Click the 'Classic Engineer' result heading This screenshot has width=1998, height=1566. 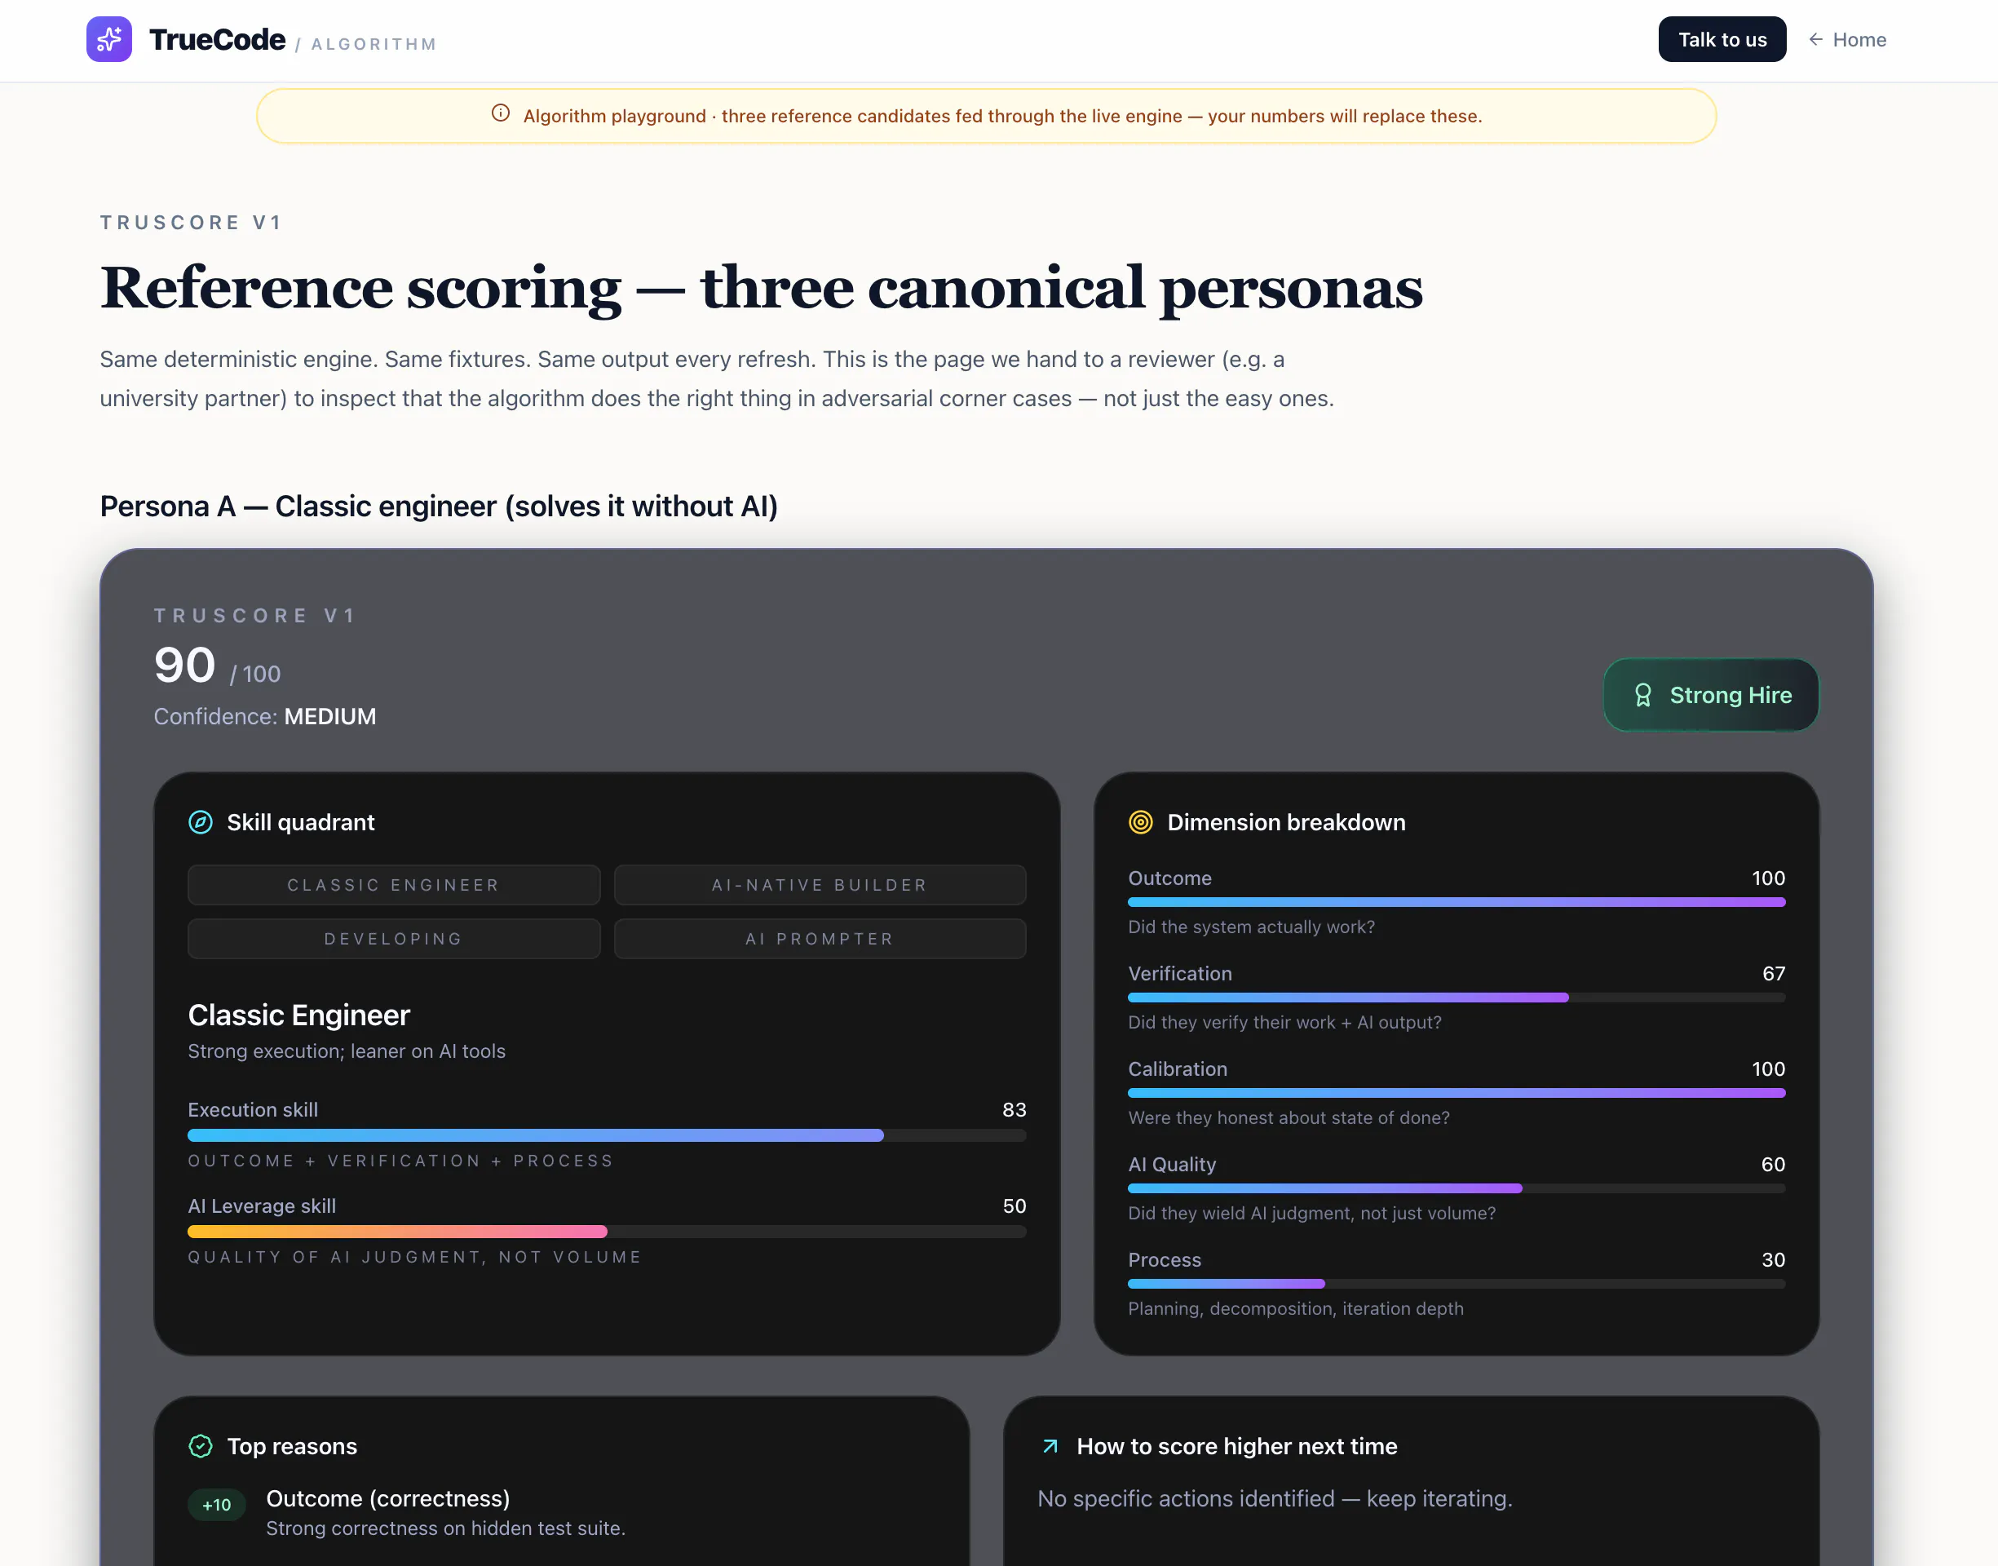298,1015
